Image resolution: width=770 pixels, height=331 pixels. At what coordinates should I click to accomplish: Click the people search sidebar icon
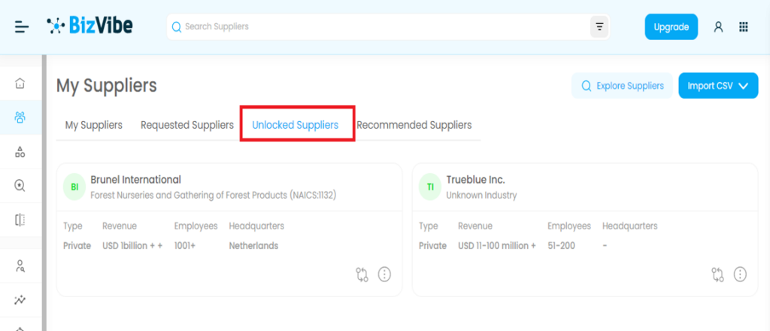[20, 266]
